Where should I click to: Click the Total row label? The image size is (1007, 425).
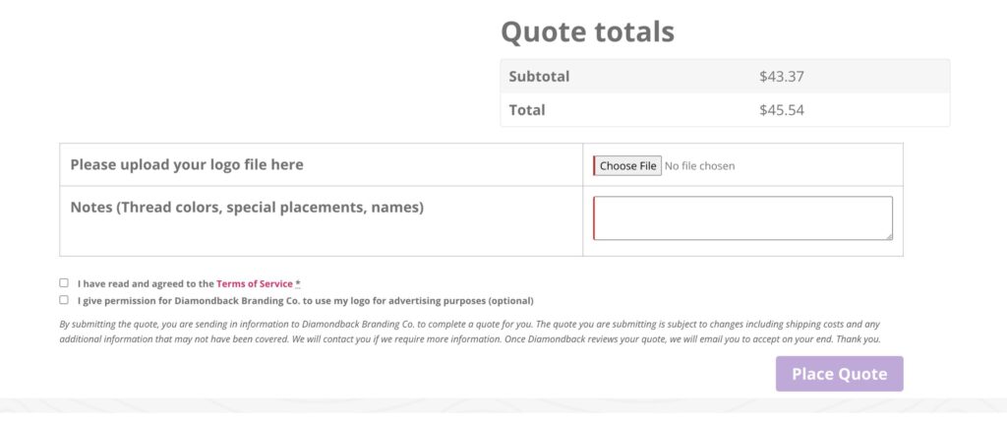coord(527,110)
